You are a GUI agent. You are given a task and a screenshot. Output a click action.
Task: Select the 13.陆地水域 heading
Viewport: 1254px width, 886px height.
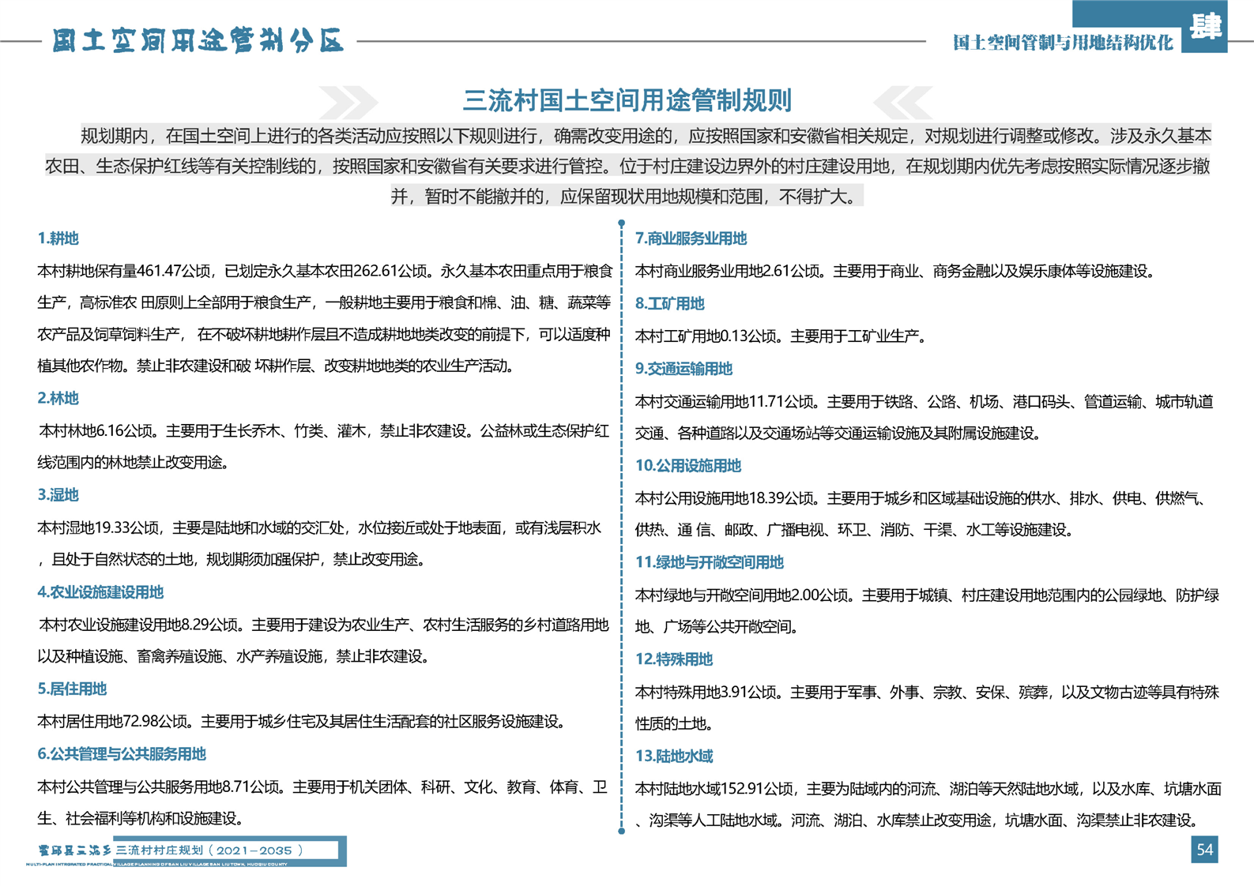pyautogui.click(x=674, y=756)
